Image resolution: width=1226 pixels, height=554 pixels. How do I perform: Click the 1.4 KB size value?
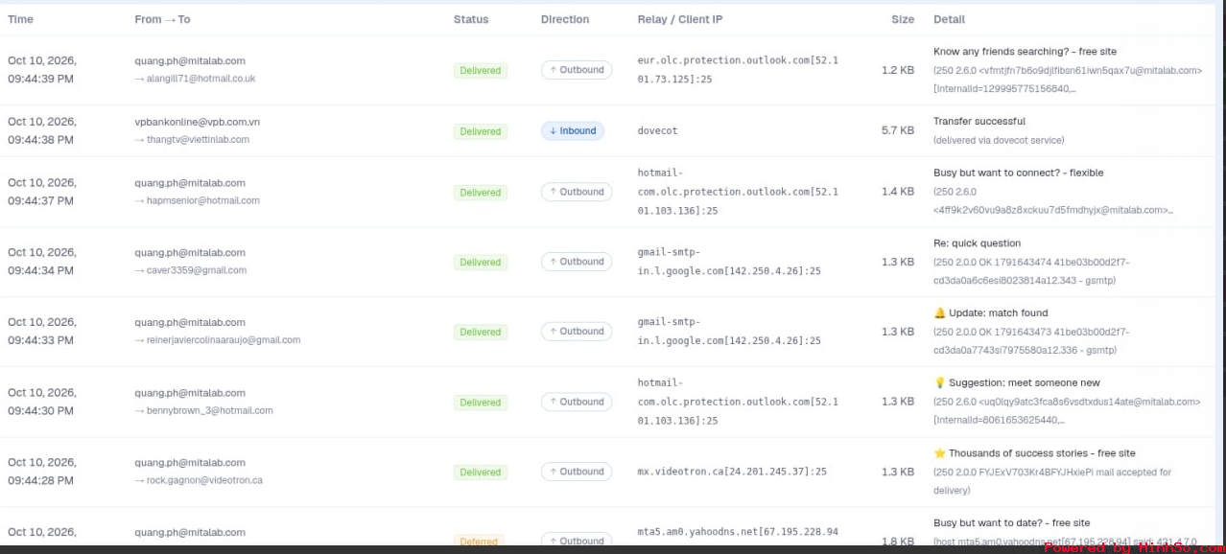[x=898, y=192]
